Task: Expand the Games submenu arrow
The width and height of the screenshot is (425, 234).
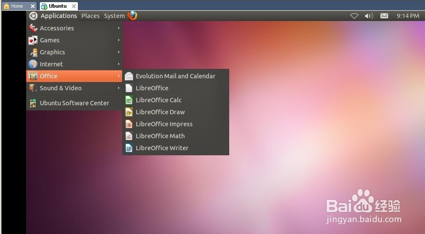Action: 119,40
